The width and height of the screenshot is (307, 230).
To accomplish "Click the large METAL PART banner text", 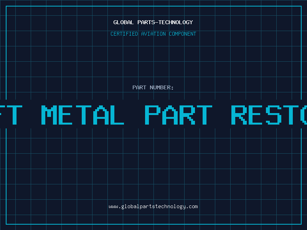I will 127,115.
